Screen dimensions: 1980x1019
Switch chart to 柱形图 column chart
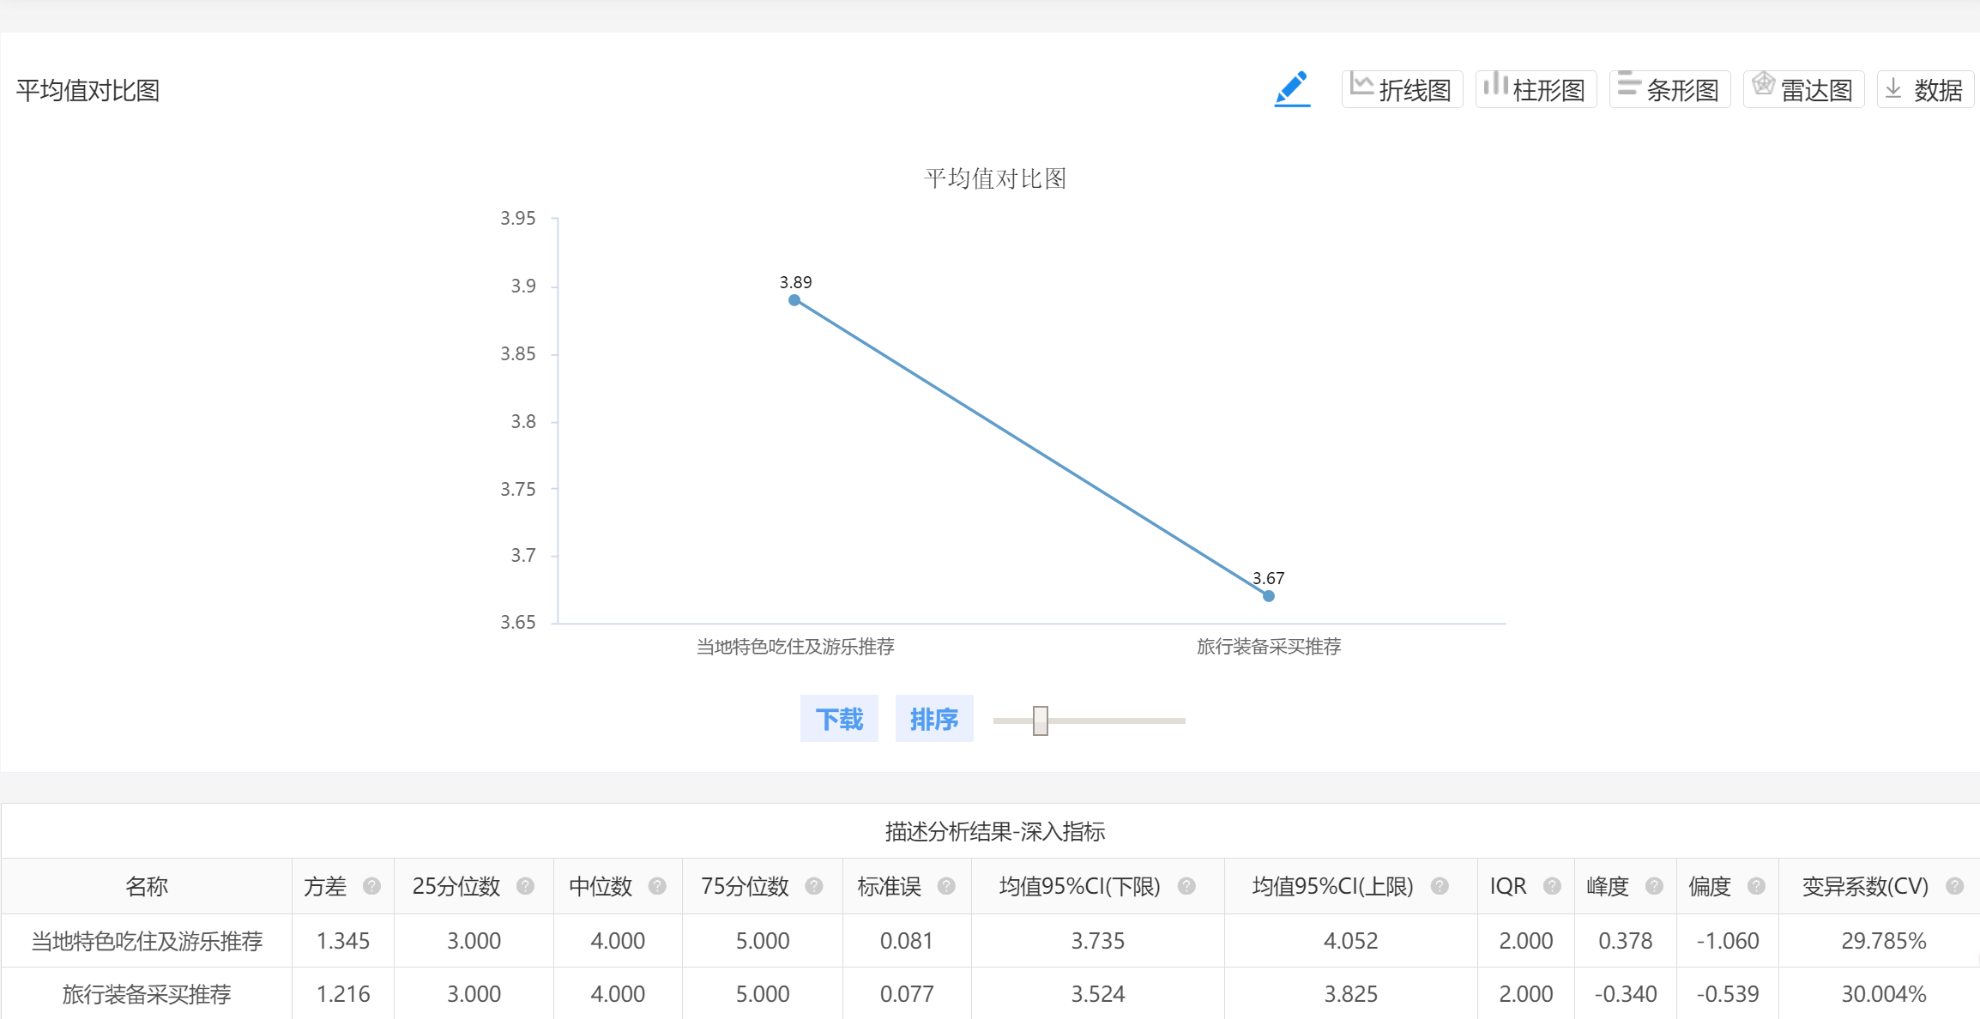1536,89
